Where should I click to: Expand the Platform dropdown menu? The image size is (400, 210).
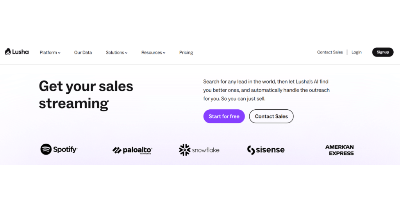click(50, 52)
